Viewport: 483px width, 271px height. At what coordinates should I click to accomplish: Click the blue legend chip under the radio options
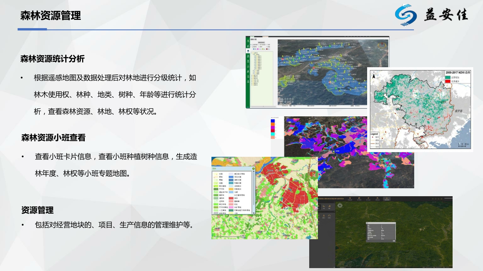pyautogui.click(x=254, y=49)
